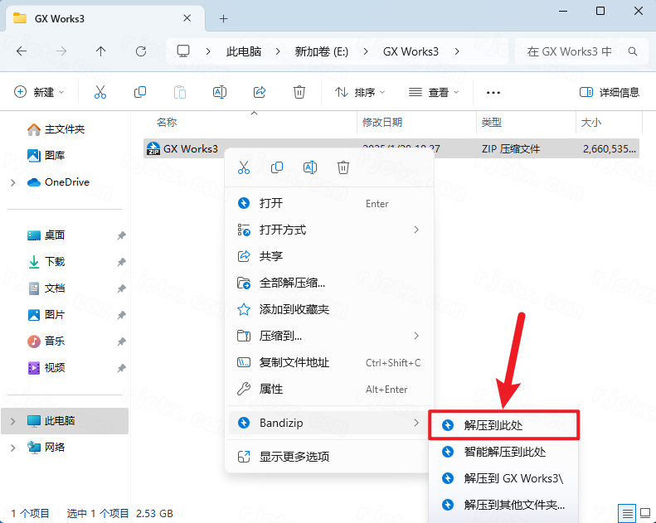Toggle the details pane button
Screen dimensions: 656x523
click(610, 92)
